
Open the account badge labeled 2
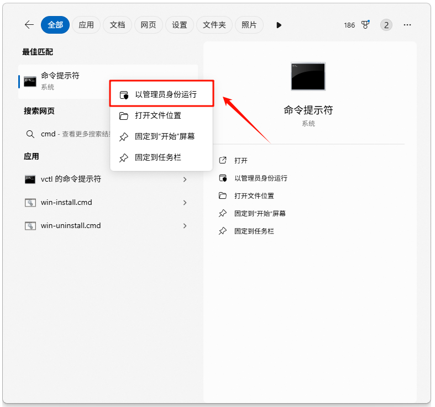(386, 25)
